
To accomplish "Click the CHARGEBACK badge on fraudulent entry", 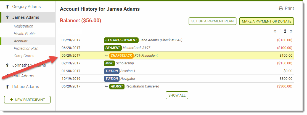I will click(121, 56).
